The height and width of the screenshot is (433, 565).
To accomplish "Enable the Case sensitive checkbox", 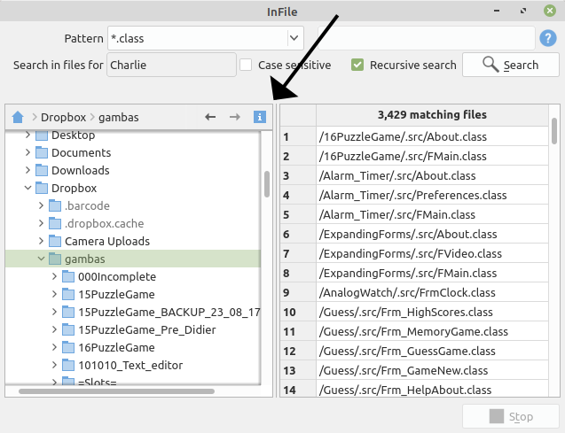I will pos(246,65).
